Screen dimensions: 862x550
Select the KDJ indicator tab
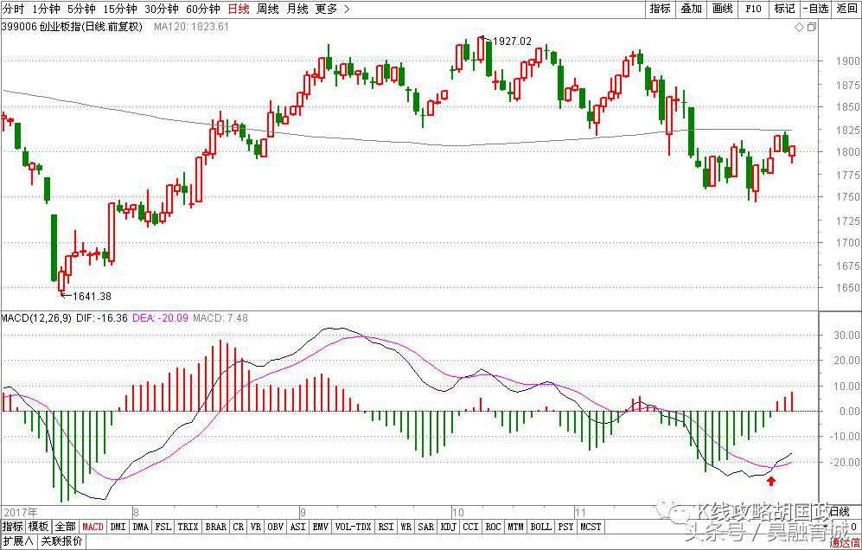449,527
